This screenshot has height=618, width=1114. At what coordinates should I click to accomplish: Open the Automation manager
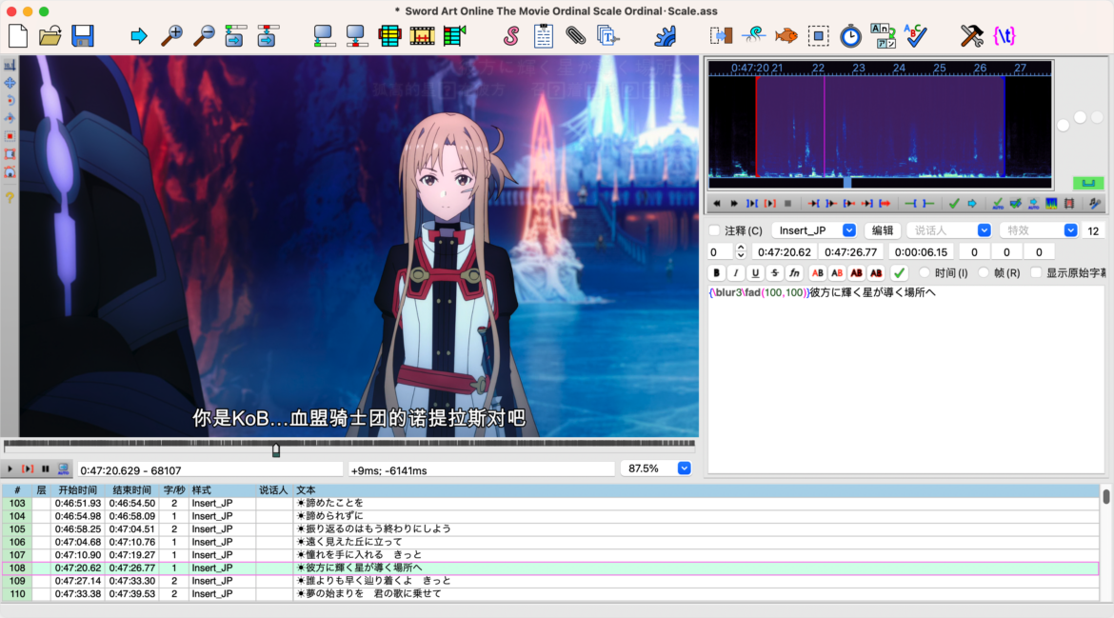point(665,35)
